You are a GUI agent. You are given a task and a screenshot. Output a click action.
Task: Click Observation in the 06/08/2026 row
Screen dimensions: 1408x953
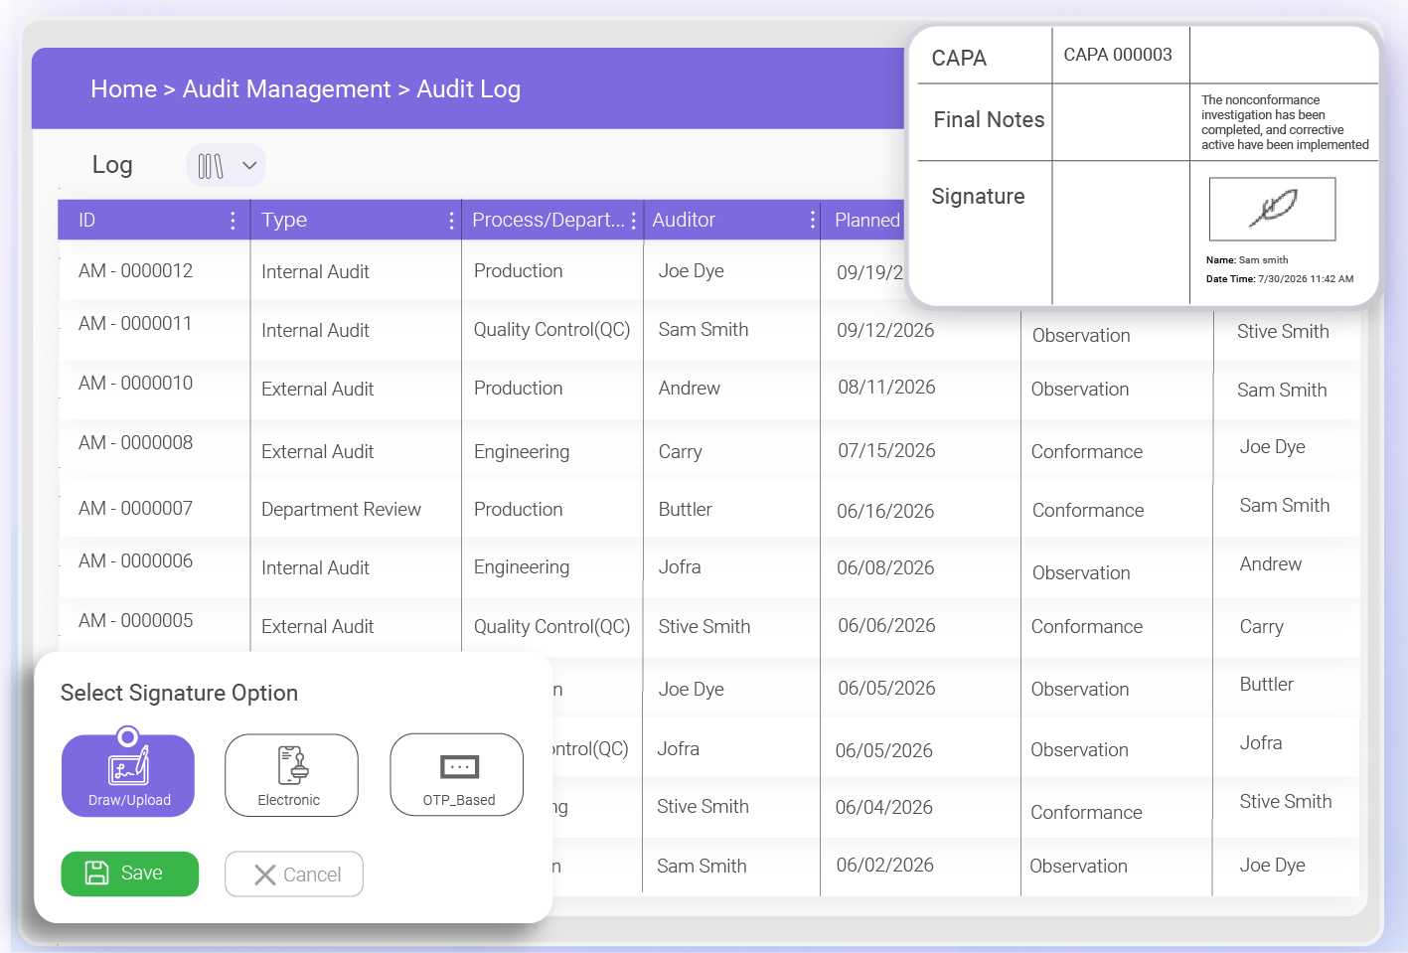(1081, 573)
